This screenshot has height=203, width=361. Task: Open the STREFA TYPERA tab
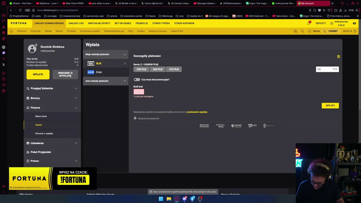(x=161, y=23)
